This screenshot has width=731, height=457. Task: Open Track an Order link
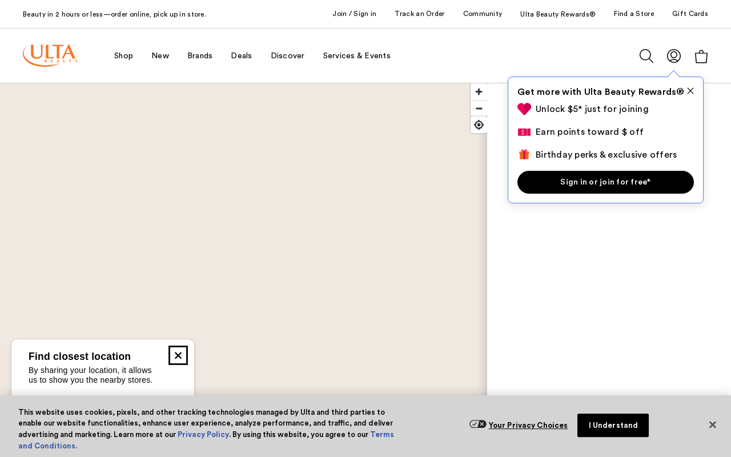coord(420,14)
